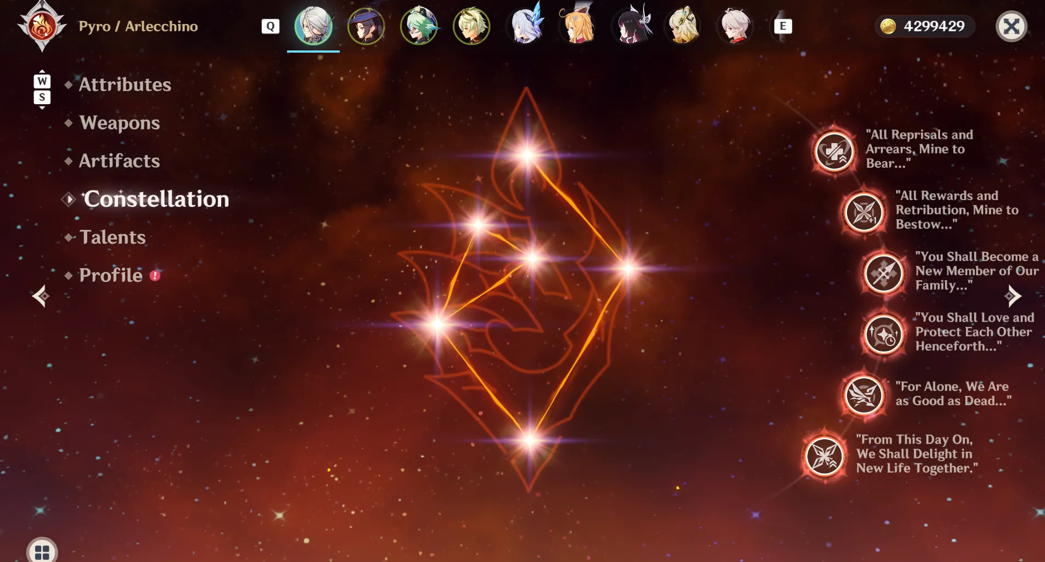The image size is (1045, 562).
Task: Open "All Rewards and Retribution" constellation icon
Action: coord(864,212)
